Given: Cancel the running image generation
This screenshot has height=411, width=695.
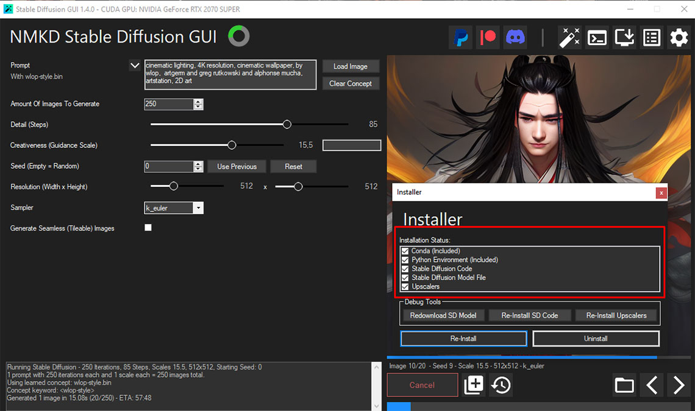Looking at the screenshot, I should pos(422,385).
